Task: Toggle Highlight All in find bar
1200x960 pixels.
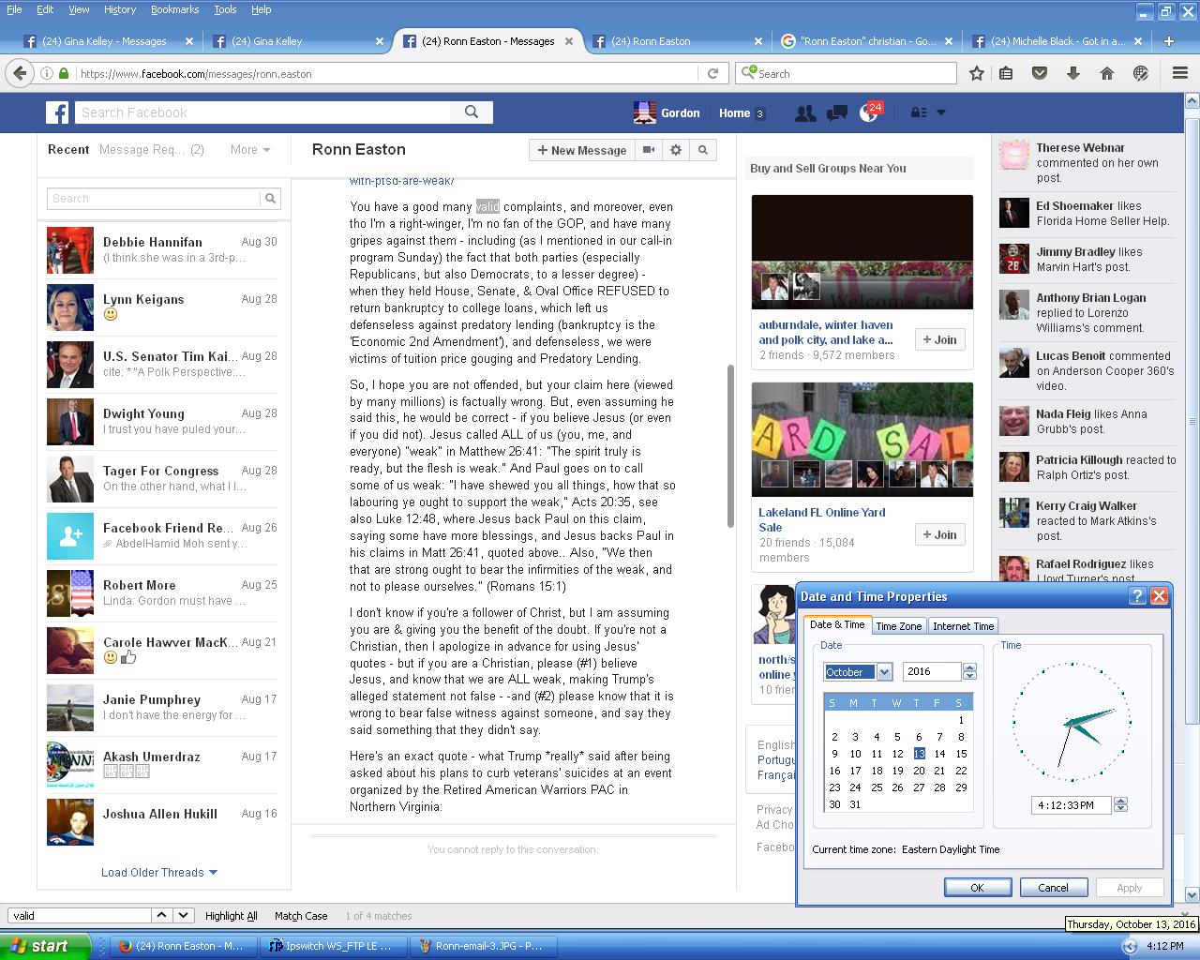Action: point(231,916)
